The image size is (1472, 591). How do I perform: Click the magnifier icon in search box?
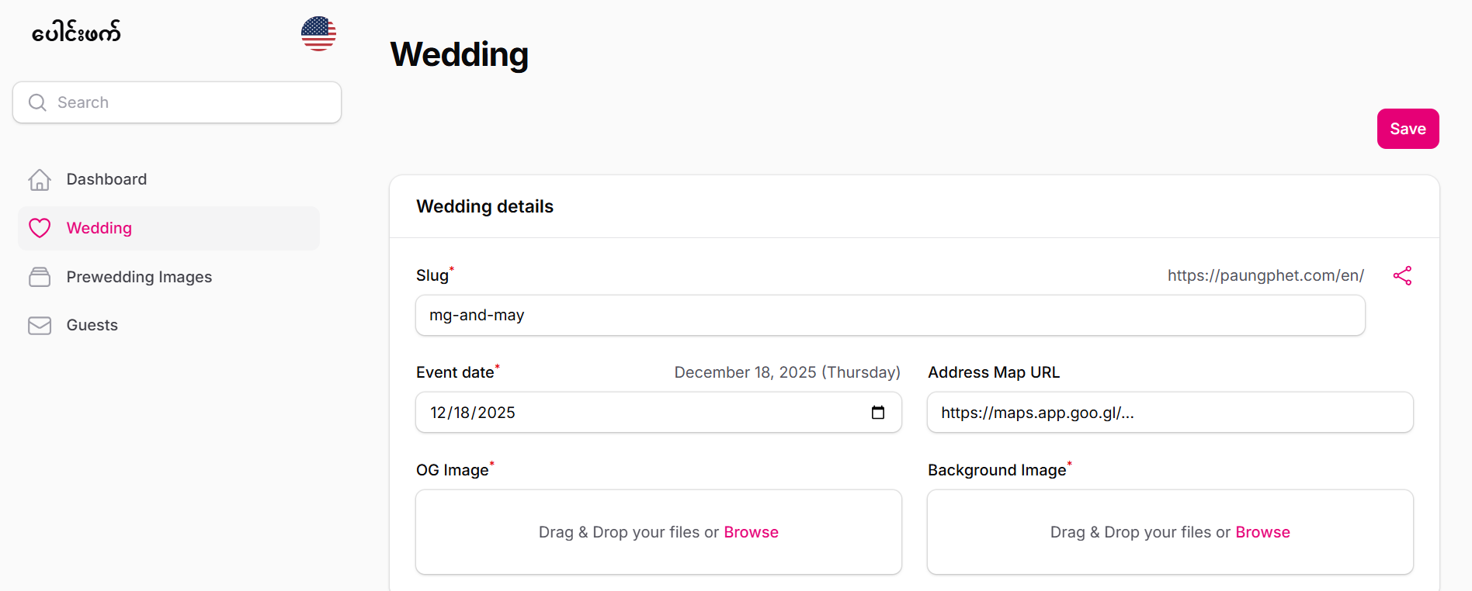tap(37, 102)
